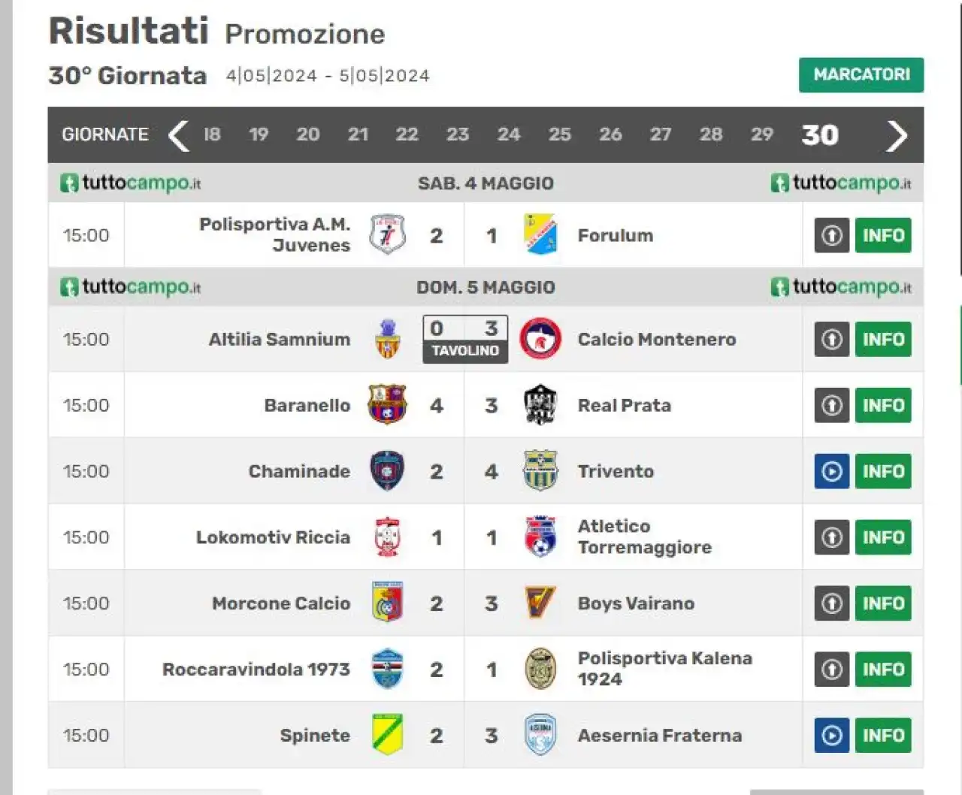The height and width of the screenshot is (795, 962).
Task: Select giornata 24 tab
Action: tap(508, 135)
